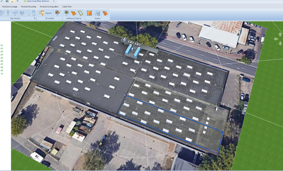This screenshot has width=283, height=171.
Task: Click the blue-outlined roof section
Action: click(171, 125)
